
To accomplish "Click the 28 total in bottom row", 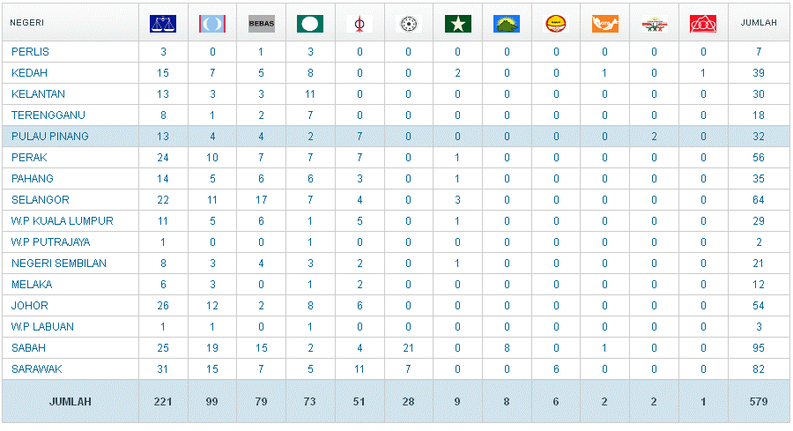I will [x=408, y=402].
